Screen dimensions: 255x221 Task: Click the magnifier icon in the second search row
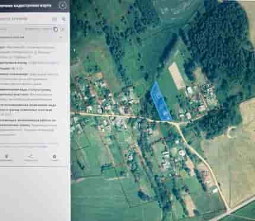point(56,30)
